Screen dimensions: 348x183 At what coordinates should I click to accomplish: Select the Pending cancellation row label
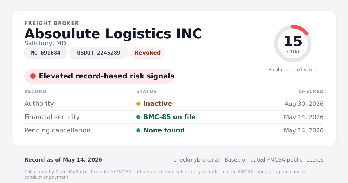[x=57, y=130]
